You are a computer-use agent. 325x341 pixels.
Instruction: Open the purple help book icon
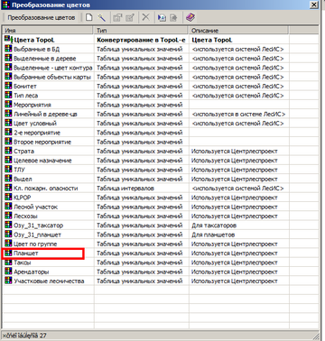point(190,17)
